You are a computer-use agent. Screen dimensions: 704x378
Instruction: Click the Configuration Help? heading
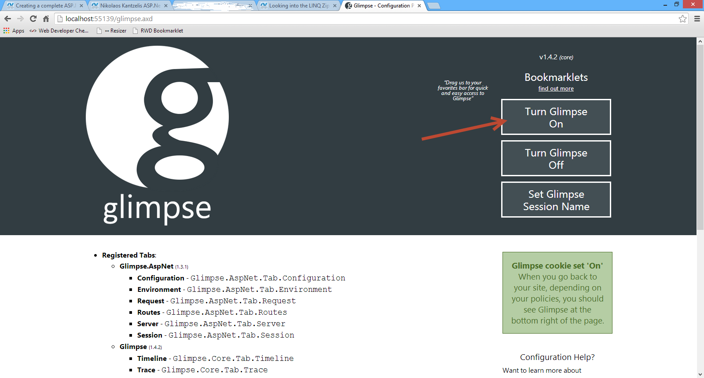point(557,357)
